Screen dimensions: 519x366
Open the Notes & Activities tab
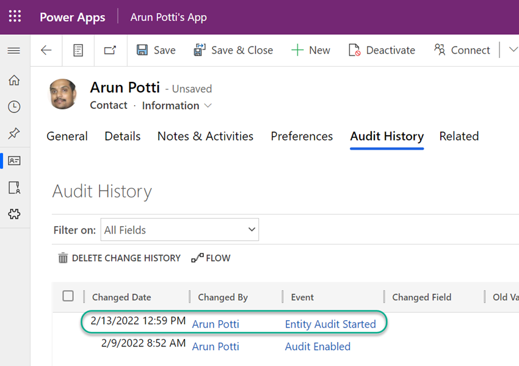click(x=205, y=136)
